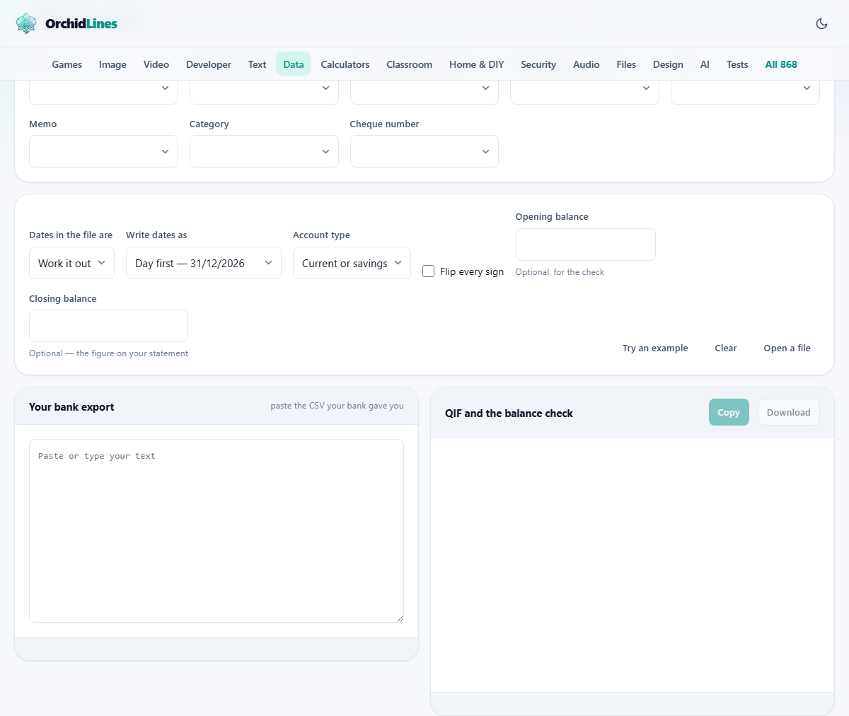Open the Security category tab
The width and height of the screenshot is (849, 716).
click(538, 64)
